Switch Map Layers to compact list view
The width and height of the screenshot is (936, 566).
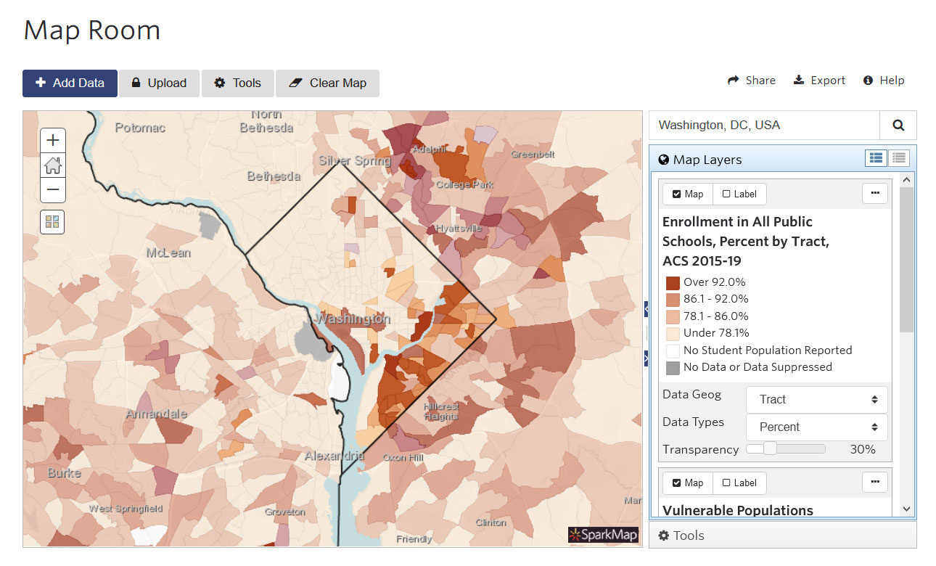[x=899, y=157]
